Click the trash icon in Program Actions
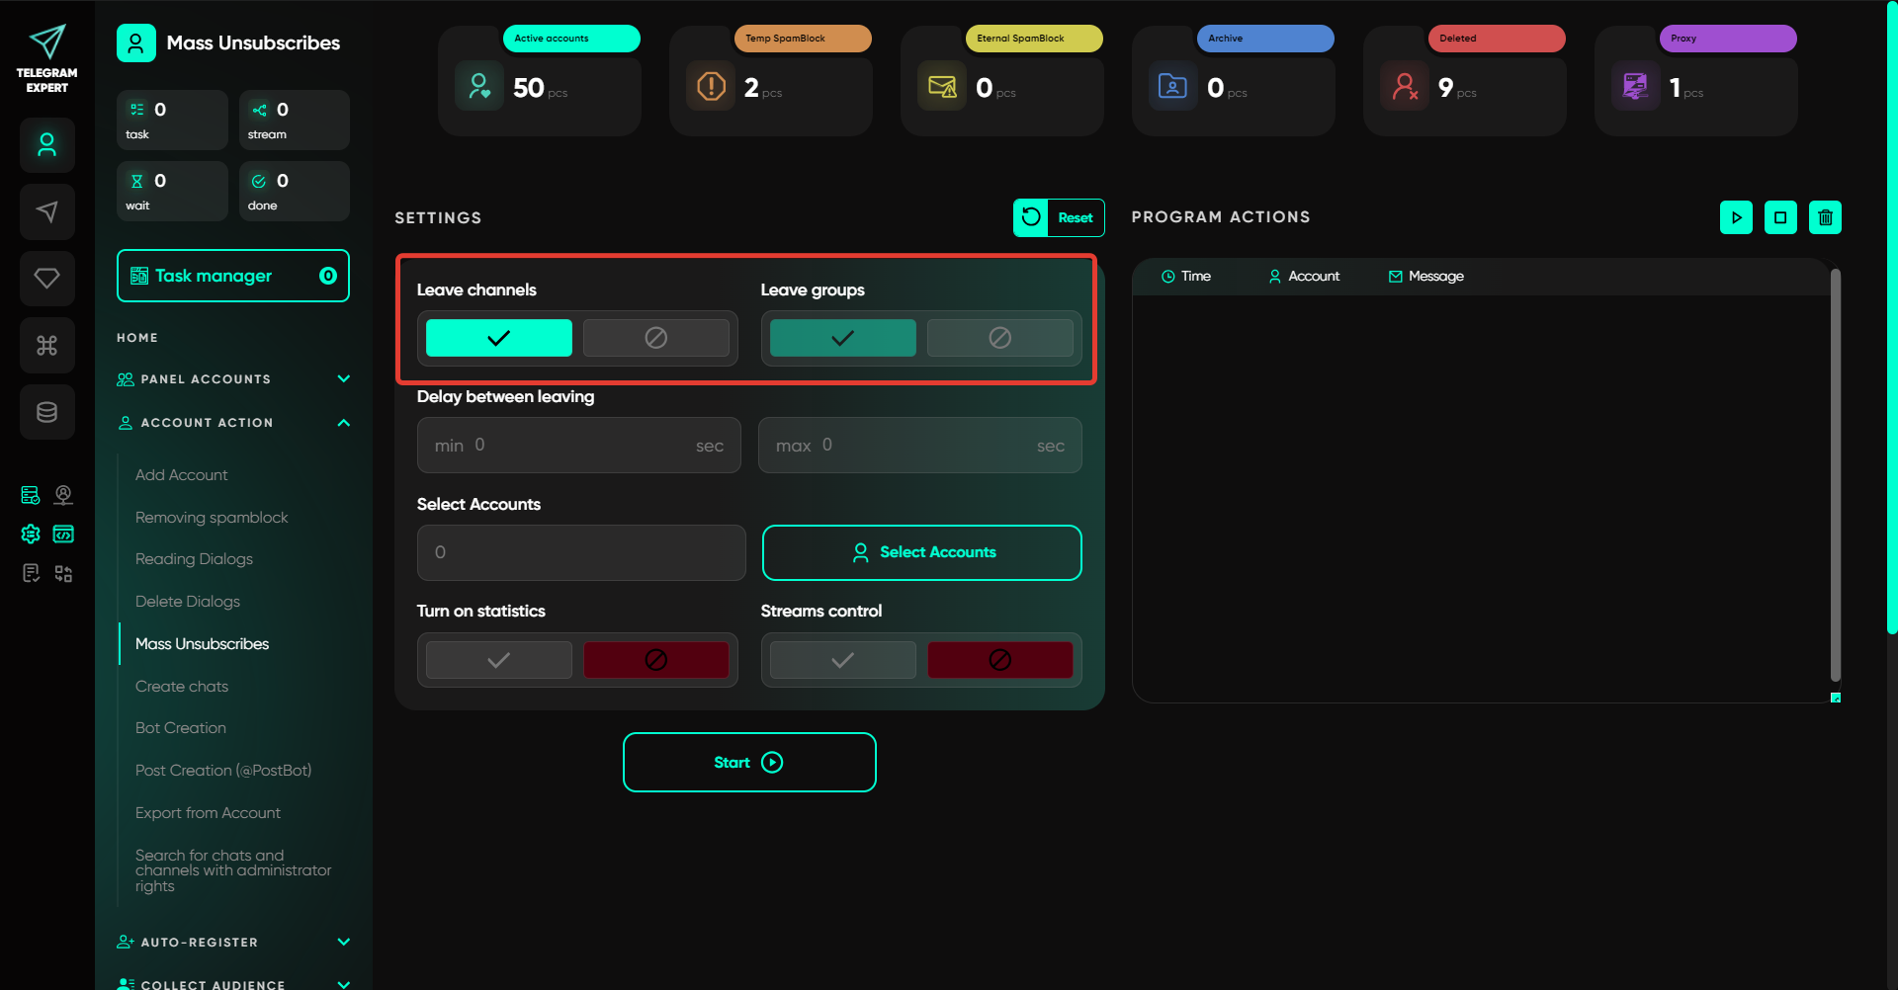 pos(1825,217)
